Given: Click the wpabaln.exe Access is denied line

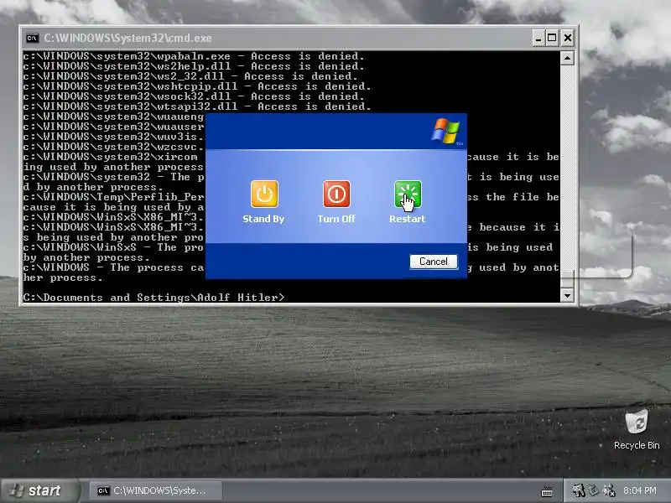Looking at the screenshot, I should pyautogui.click(x=194, y=56).
